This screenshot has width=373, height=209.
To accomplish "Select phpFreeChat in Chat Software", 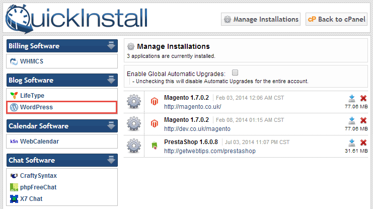I will coord(62,187).
